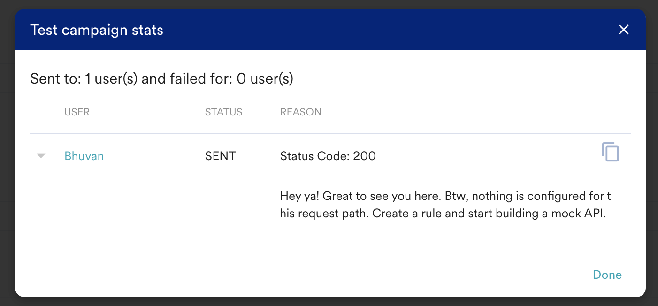Click the 'Test campaign stats' title
The height and width of the screenshot is (306, 658).
pyautogui.click(x=97, y=30)
